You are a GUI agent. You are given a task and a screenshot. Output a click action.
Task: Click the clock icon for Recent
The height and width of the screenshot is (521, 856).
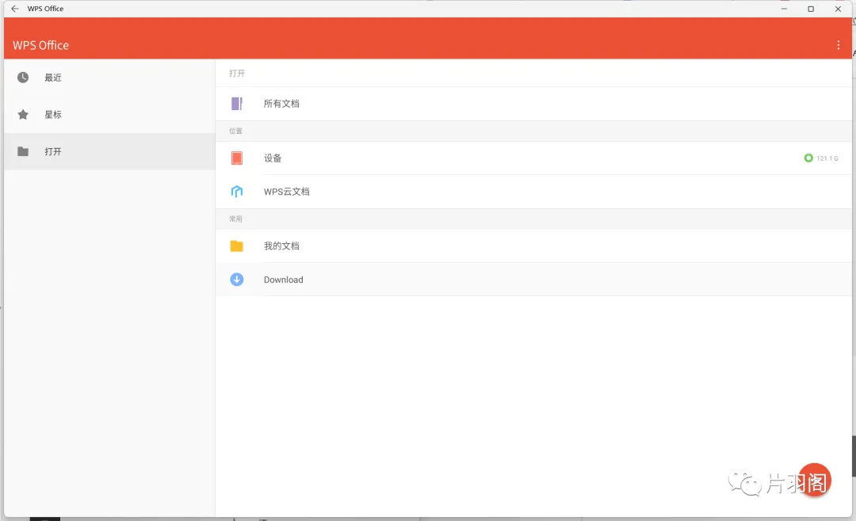23,78
